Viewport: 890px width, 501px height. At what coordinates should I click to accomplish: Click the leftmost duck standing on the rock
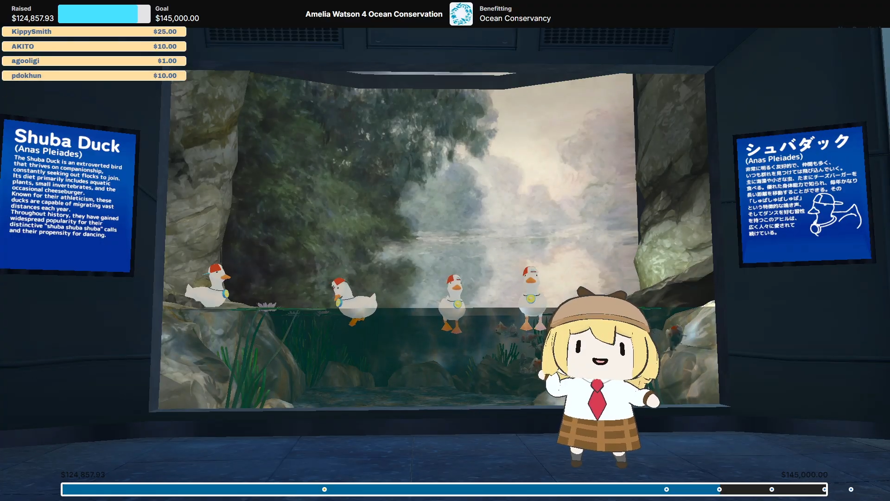pos(208,286)
